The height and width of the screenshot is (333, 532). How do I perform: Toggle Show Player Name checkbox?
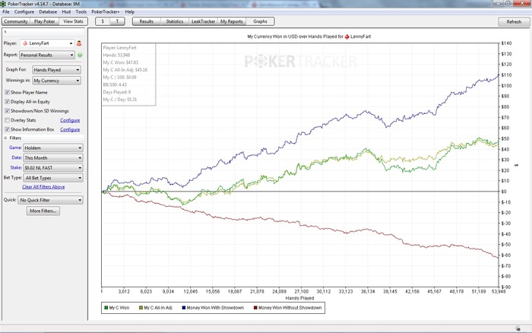(x=7, y=92)
